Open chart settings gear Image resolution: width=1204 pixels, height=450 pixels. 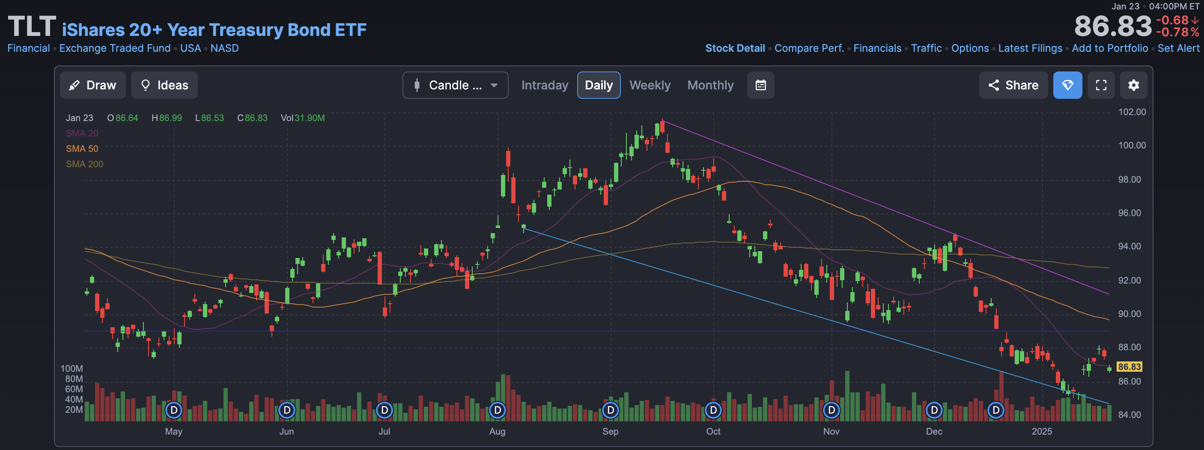[x=1133, y=85]
